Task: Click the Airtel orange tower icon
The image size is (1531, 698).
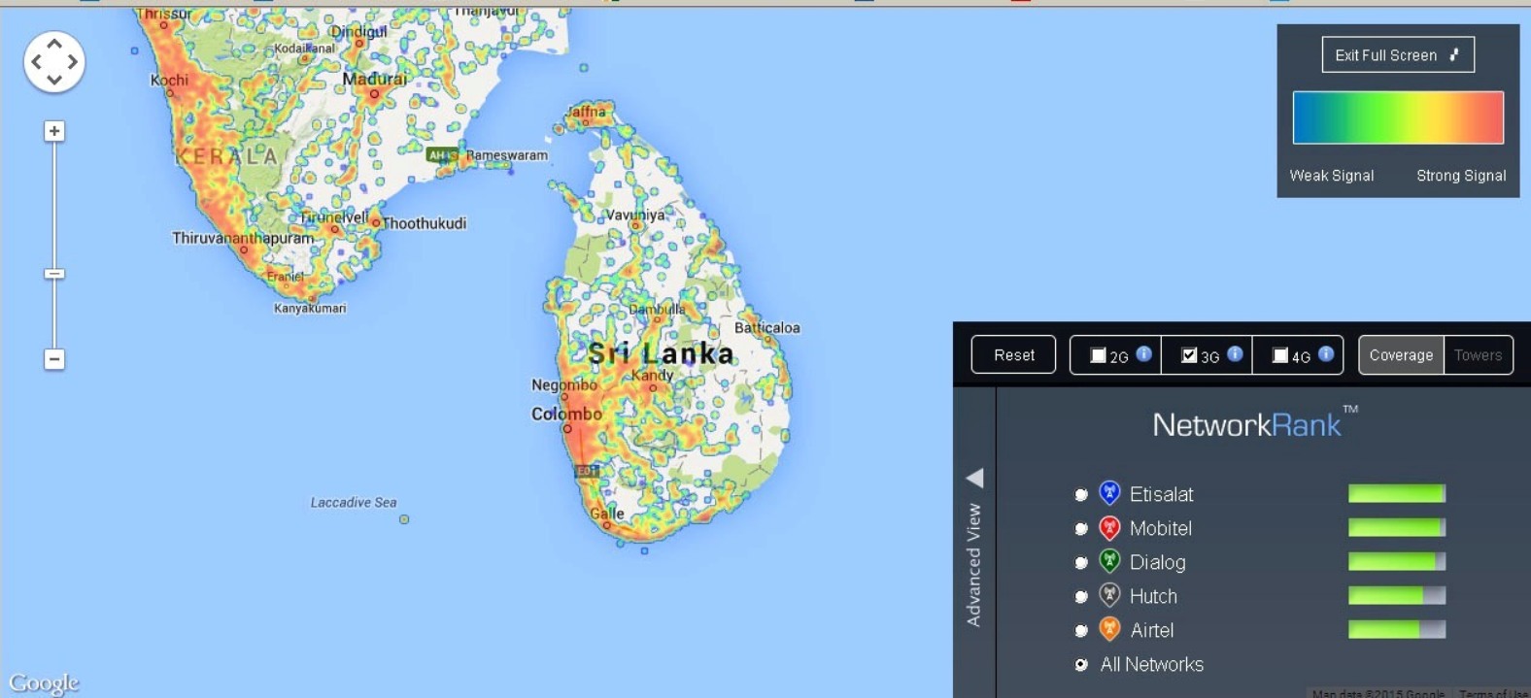Action: click(x=1109, y=629)
